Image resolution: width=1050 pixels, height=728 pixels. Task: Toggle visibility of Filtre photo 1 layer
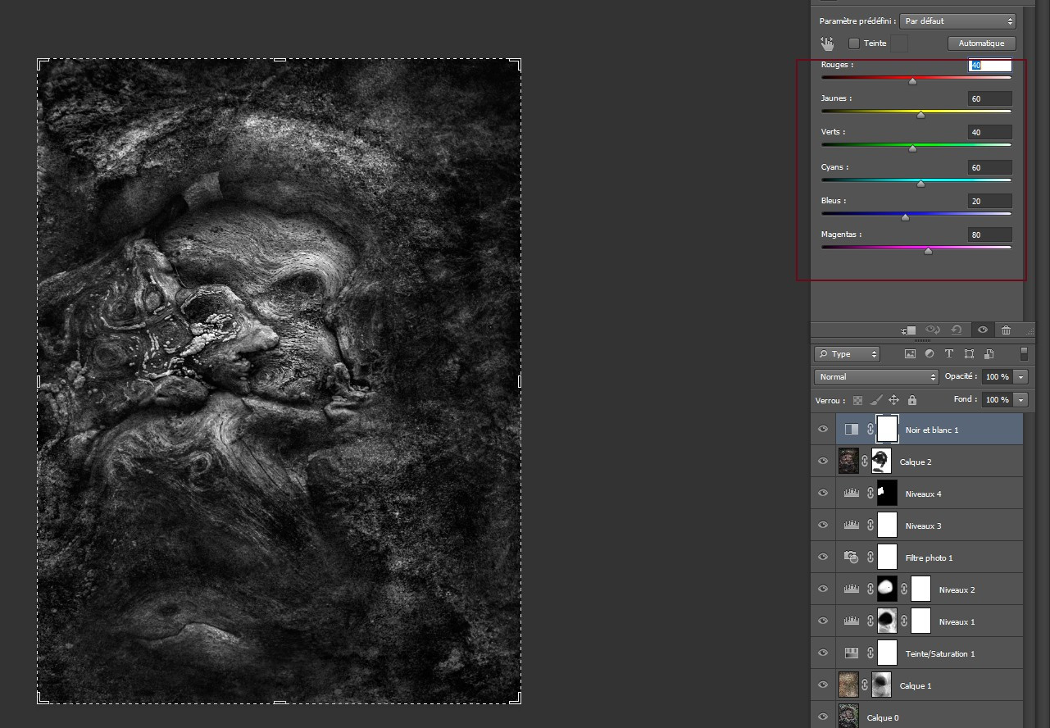click(823, 557)
